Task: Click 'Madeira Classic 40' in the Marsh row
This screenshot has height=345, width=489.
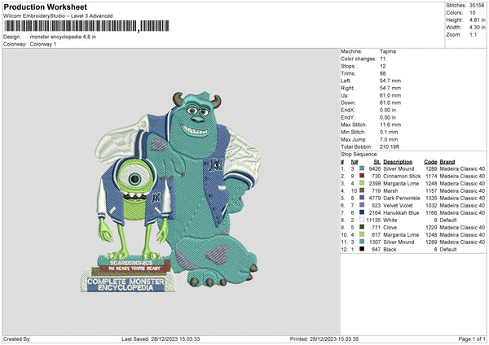Action: tap(462, 191)
